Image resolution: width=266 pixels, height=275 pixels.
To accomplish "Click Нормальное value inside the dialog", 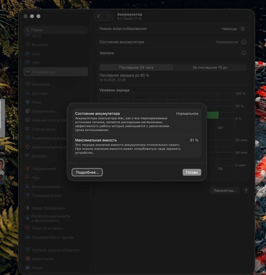I will pyautogui.click(x=187, y=113).
